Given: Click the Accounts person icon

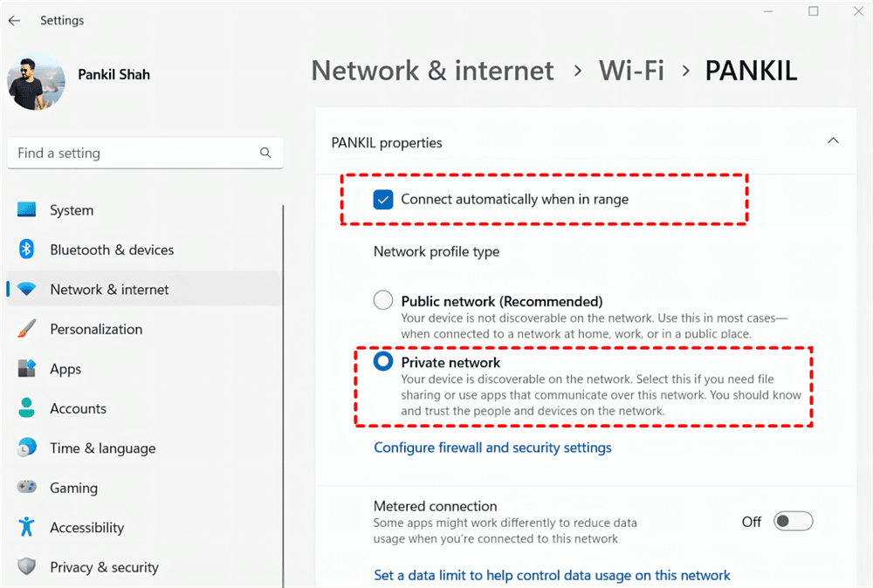Looking at the screenshot, I should point(26,408).
